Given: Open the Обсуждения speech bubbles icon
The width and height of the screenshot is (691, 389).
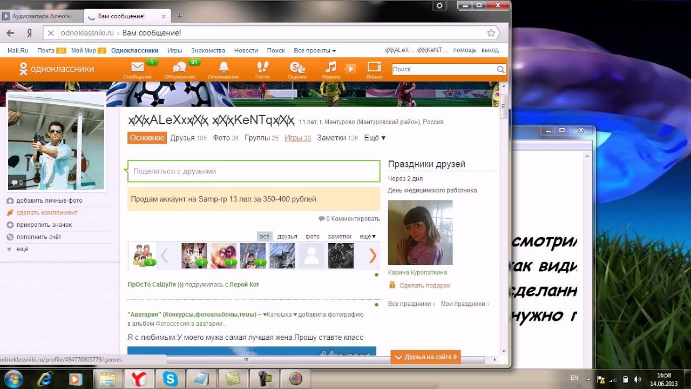Looking at the screenshot, I should pos(179,68).
